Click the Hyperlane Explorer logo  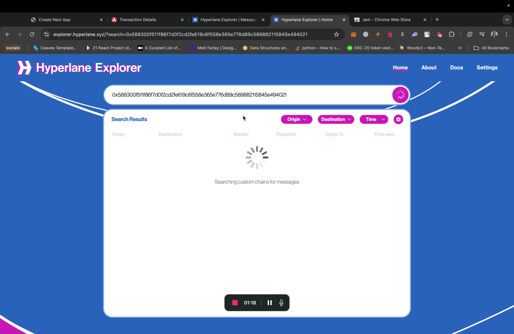click(x=79, y=68)
